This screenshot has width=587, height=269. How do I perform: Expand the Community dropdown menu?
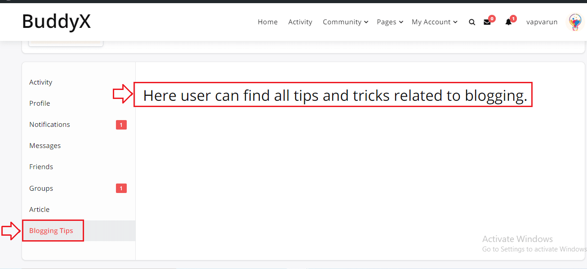tap(345, 22)
